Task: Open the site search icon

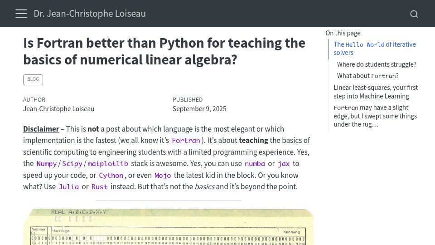Action: pos(414,14)
